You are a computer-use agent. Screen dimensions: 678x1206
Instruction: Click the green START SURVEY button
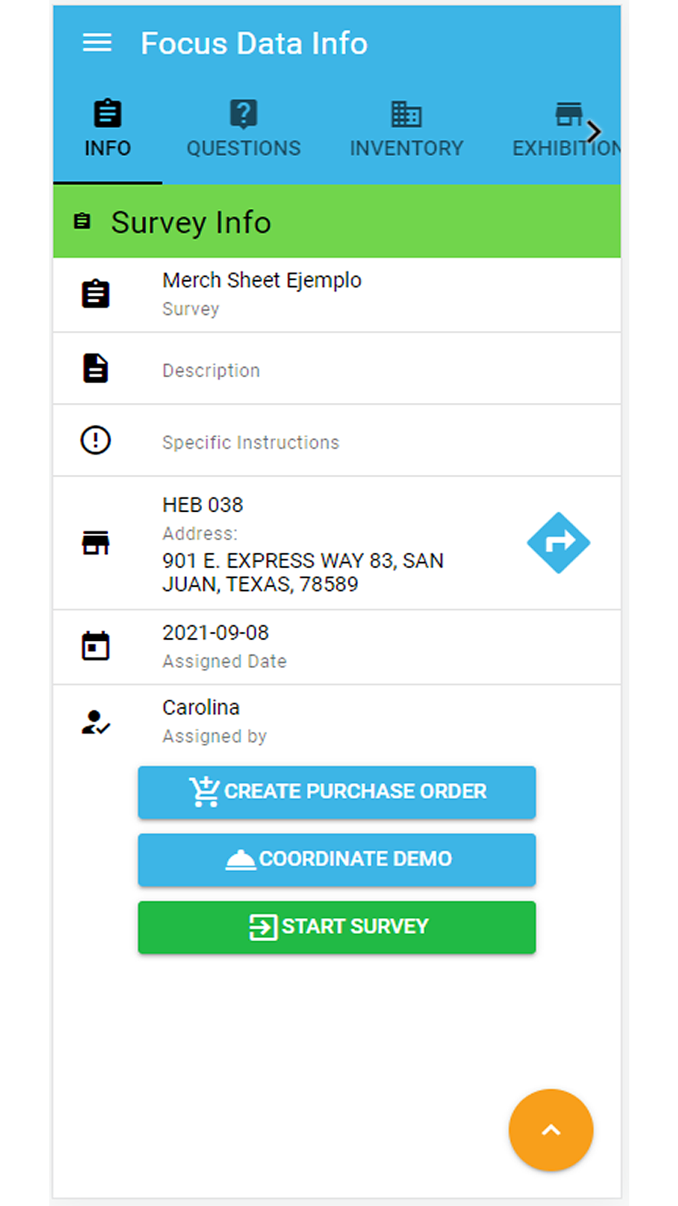click(337, 927)
